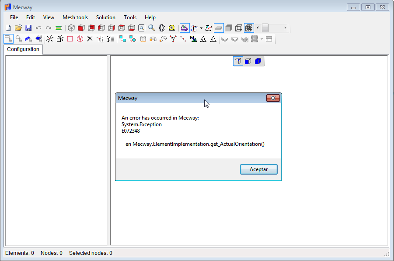This screenshot has height=261, width=394.
Task: Click the Rotate view arrow icon
Action: coord(162,28)
